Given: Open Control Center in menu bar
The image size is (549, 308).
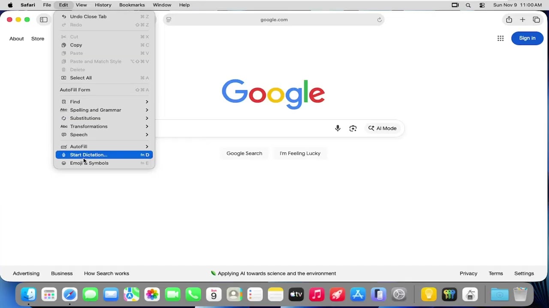Looking at the screenshot, I should 482,5.
